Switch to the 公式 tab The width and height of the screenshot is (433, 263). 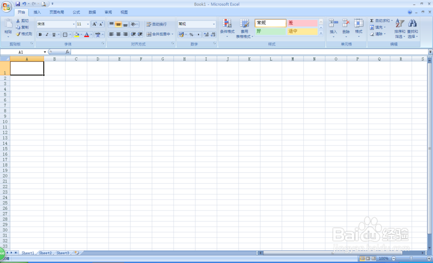pyautogui.click(x=76, y=12)
